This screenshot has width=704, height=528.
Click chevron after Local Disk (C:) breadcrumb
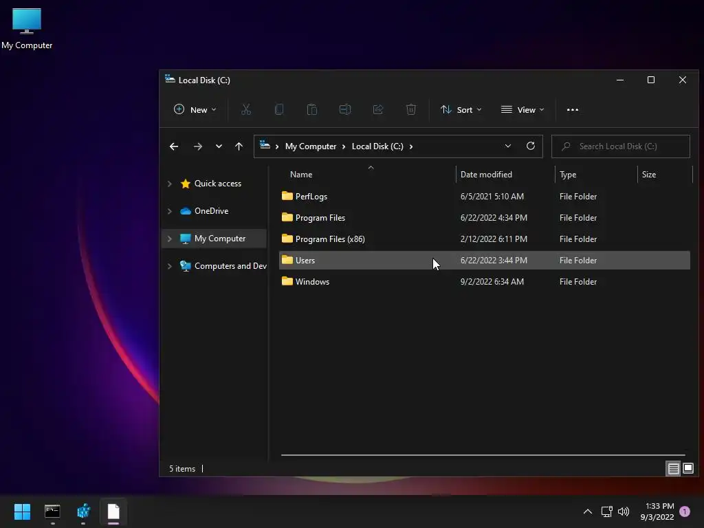tap(411, 146)
